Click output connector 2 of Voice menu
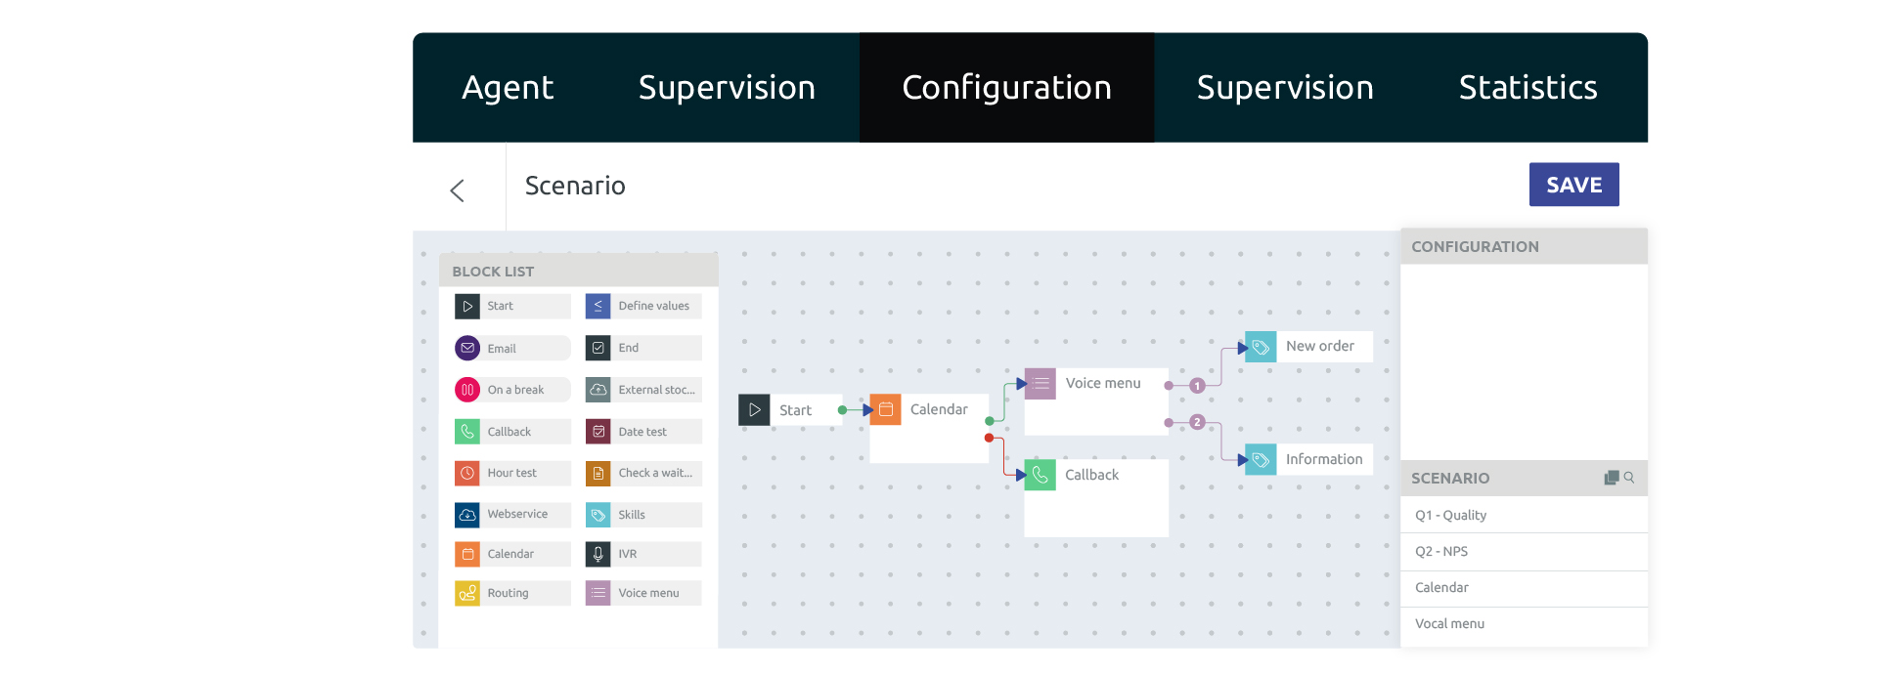The image size is (1904, 674). [x=1197, y=422]
